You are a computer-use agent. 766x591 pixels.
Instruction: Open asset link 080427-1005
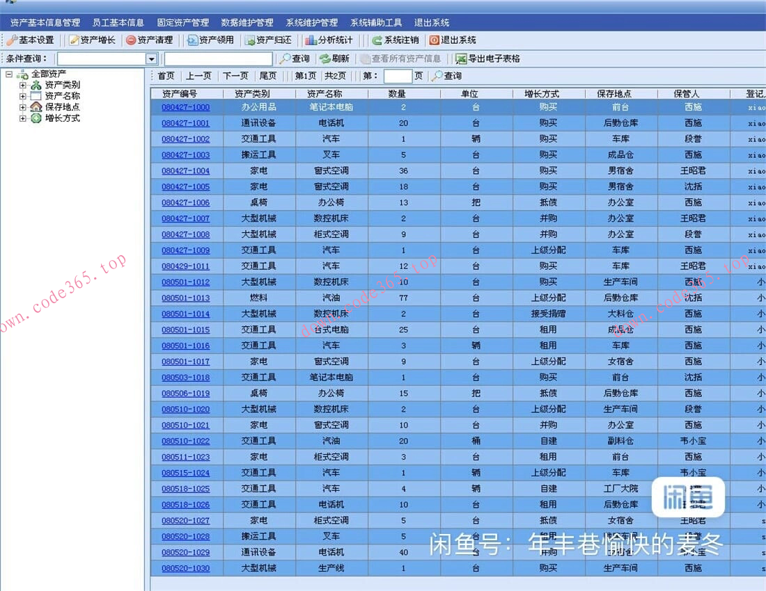[x=185, y=186]
